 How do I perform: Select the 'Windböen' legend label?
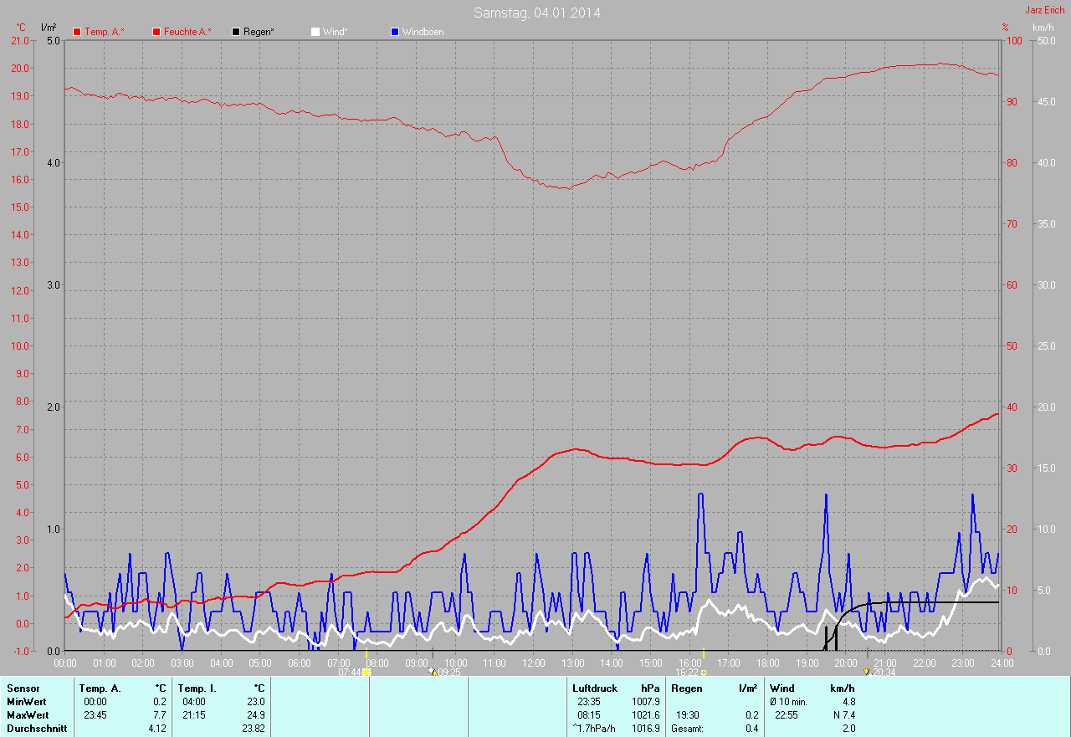423,32
